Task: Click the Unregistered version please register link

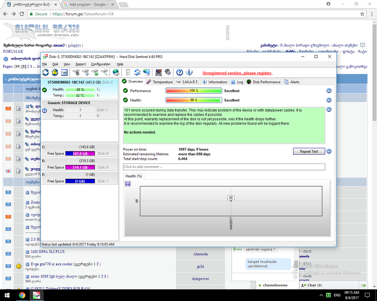Action: point(237,73)
